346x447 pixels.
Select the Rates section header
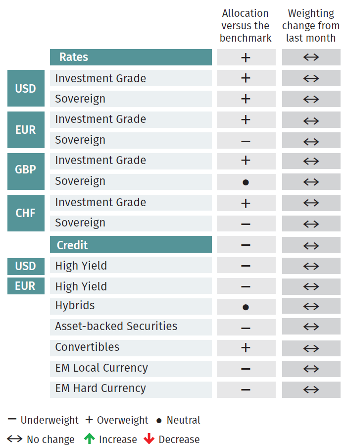pos(131,57)
